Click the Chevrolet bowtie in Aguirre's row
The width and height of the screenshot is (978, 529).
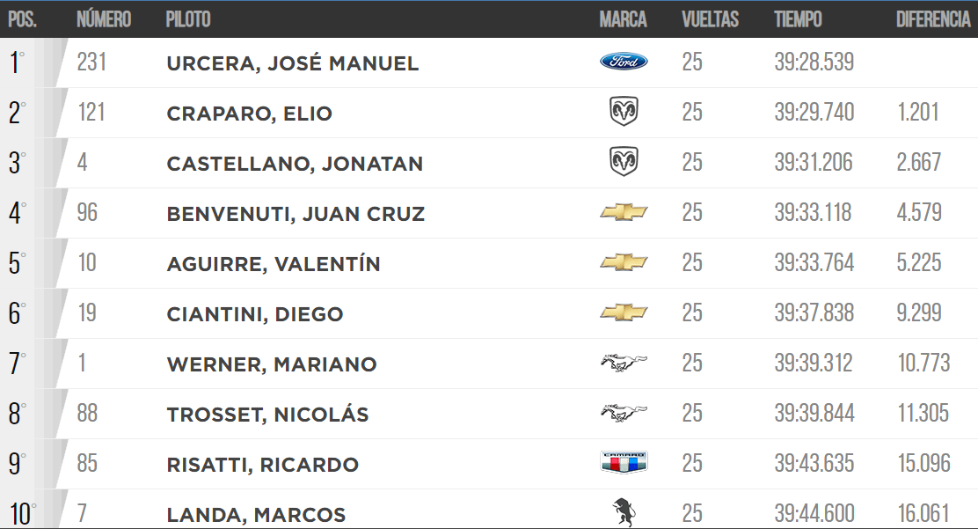pyautogui.click(x=624, y=262)
